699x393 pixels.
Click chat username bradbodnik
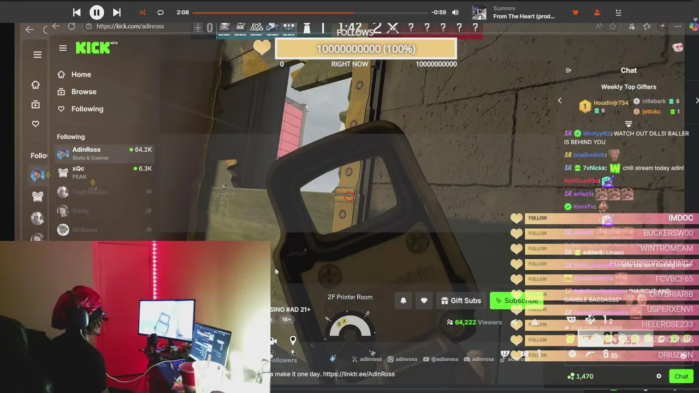tap(589, 155)
